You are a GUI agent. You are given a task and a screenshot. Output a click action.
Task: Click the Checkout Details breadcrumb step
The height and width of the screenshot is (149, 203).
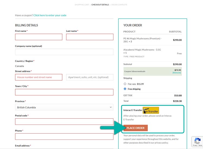pyautogui.click(x=100, y=5)
